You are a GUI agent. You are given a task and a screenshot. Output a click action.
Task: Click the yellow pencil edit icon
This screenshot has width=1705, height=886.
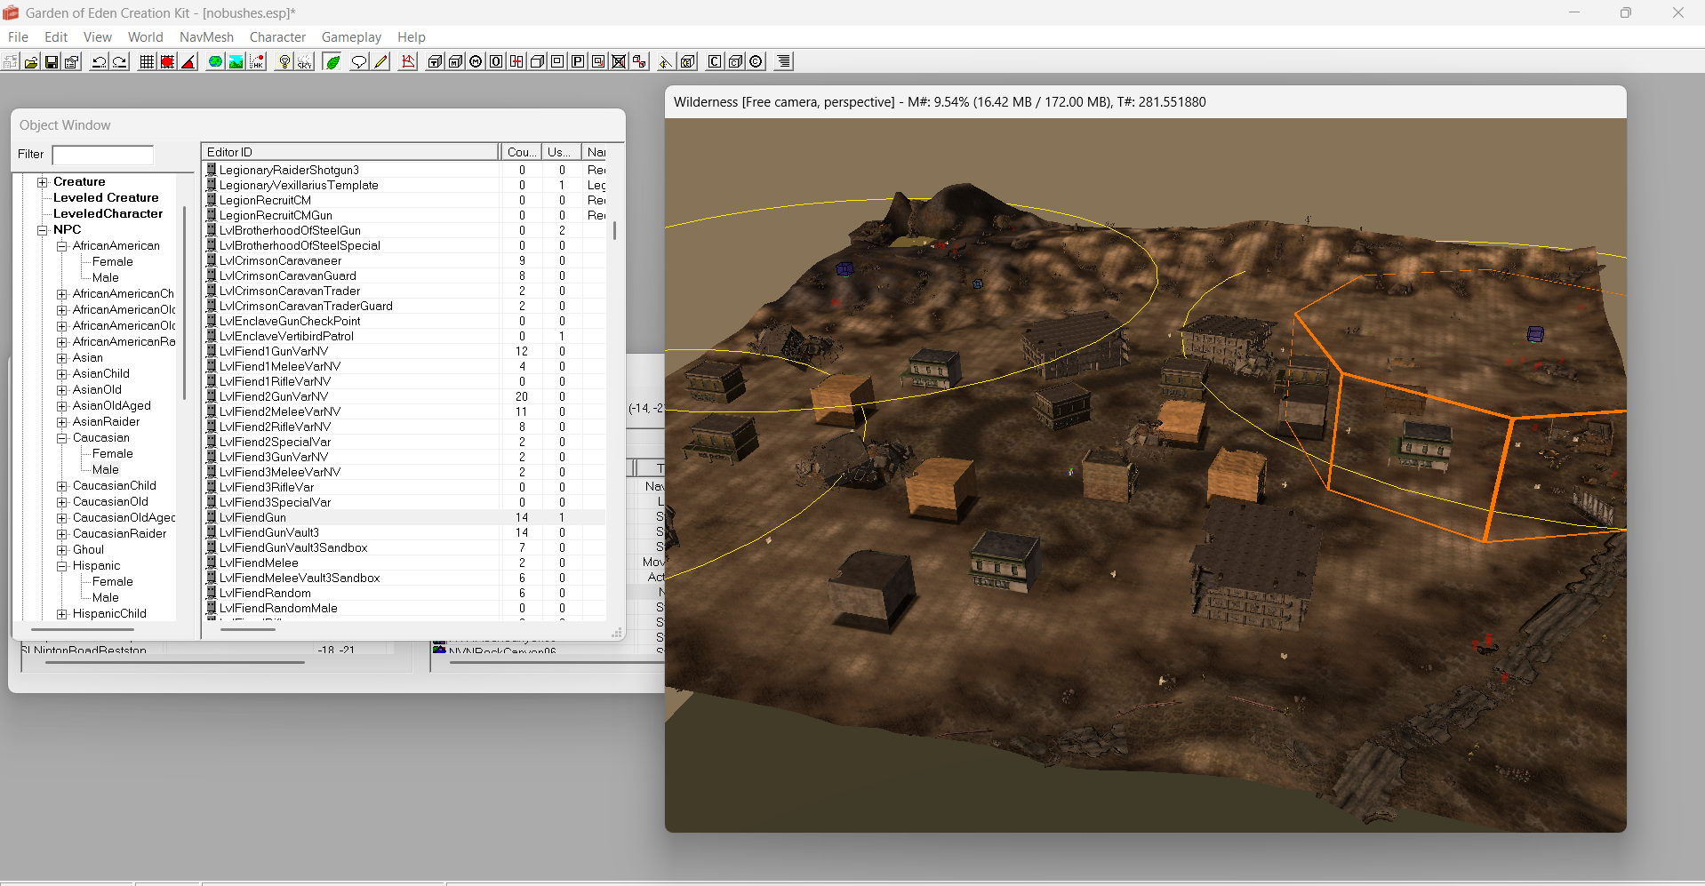380,61
